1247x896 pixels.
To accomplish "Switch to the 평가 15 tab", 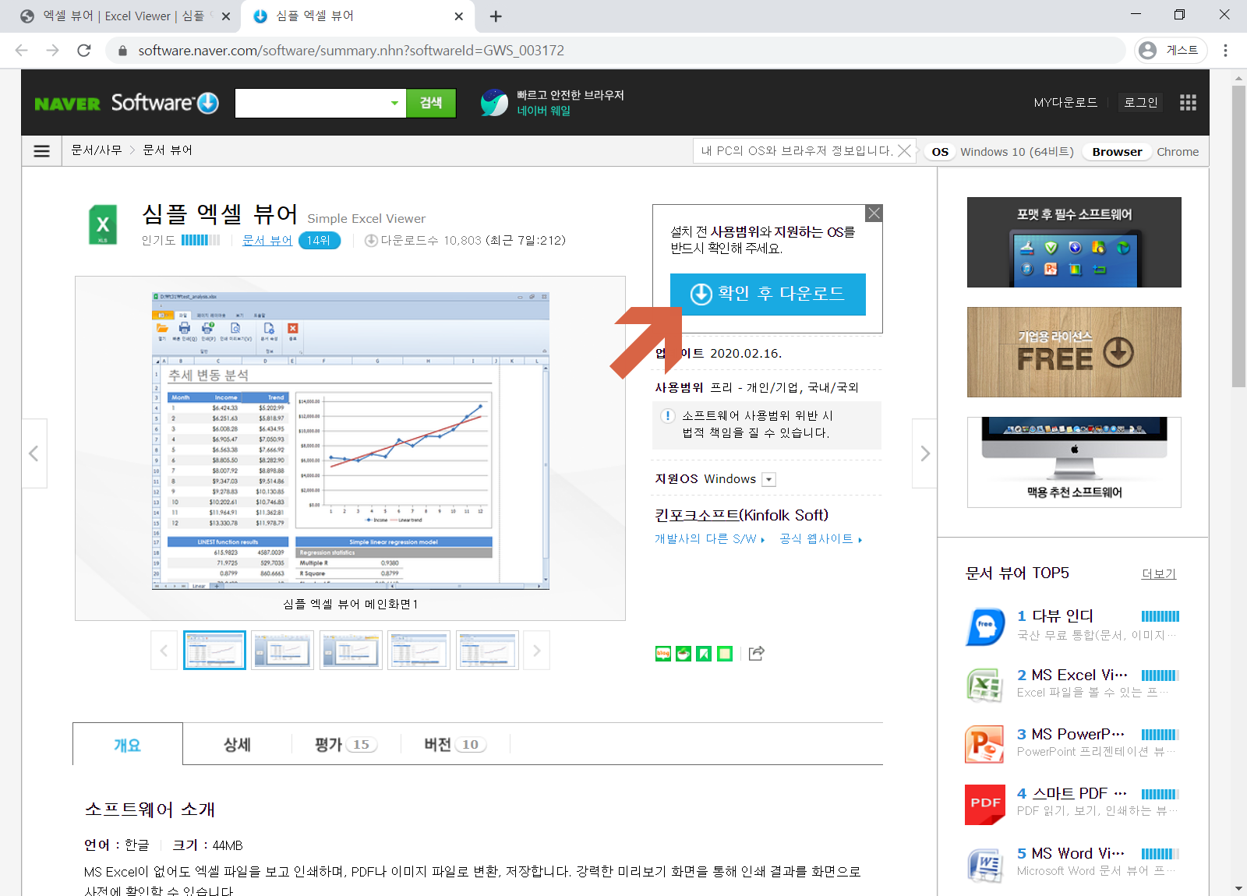I will point(345,745).
